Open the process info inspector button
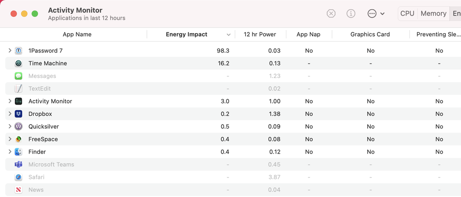Screen dimensions: 461x197 (x=351, y=14)
